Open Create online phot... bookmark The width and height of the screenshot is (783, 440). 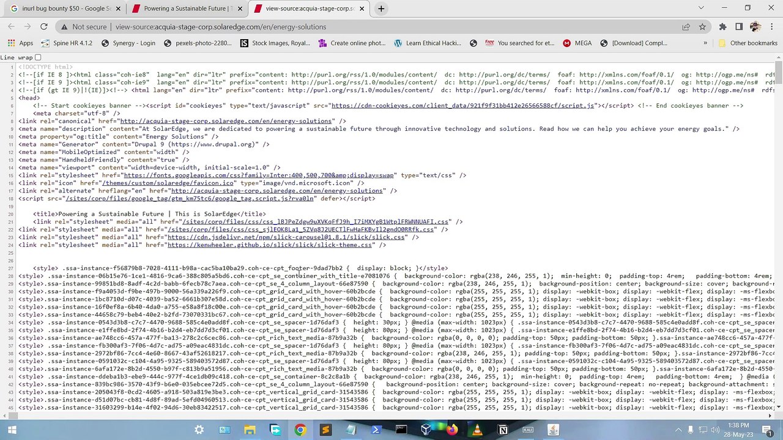coord(352,43)
